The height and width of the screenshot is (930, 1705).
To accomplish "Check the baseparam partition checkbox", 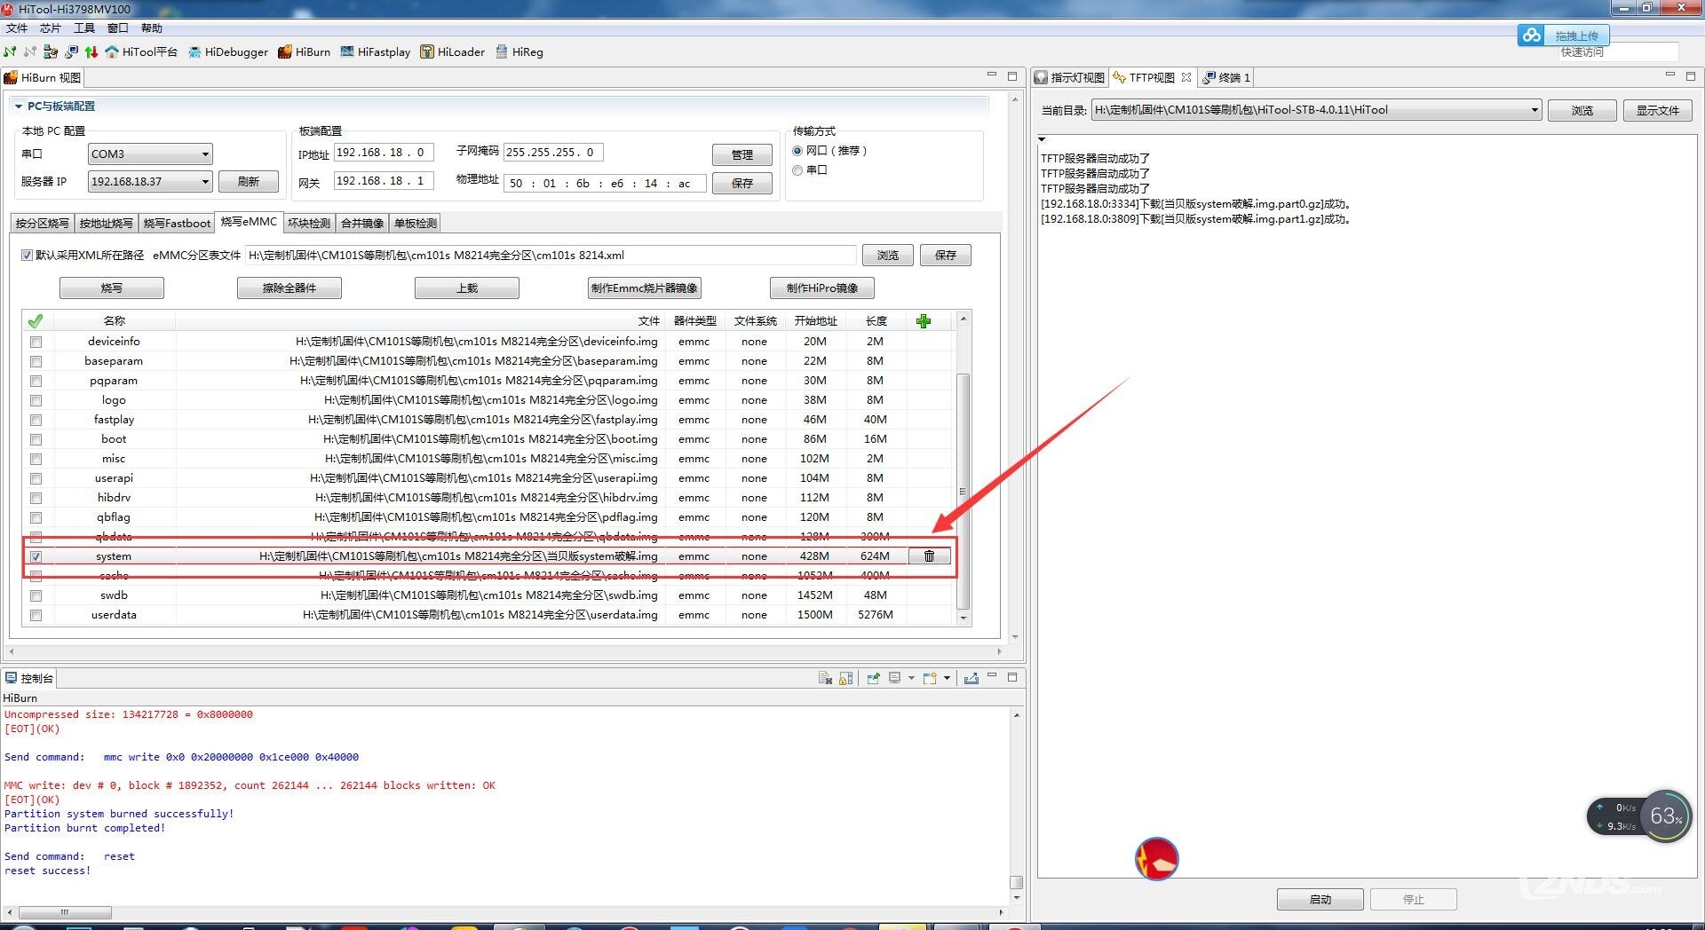I will coord(36,361).
